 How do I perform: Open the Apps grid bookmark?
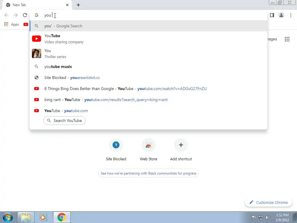click(12, 24)
